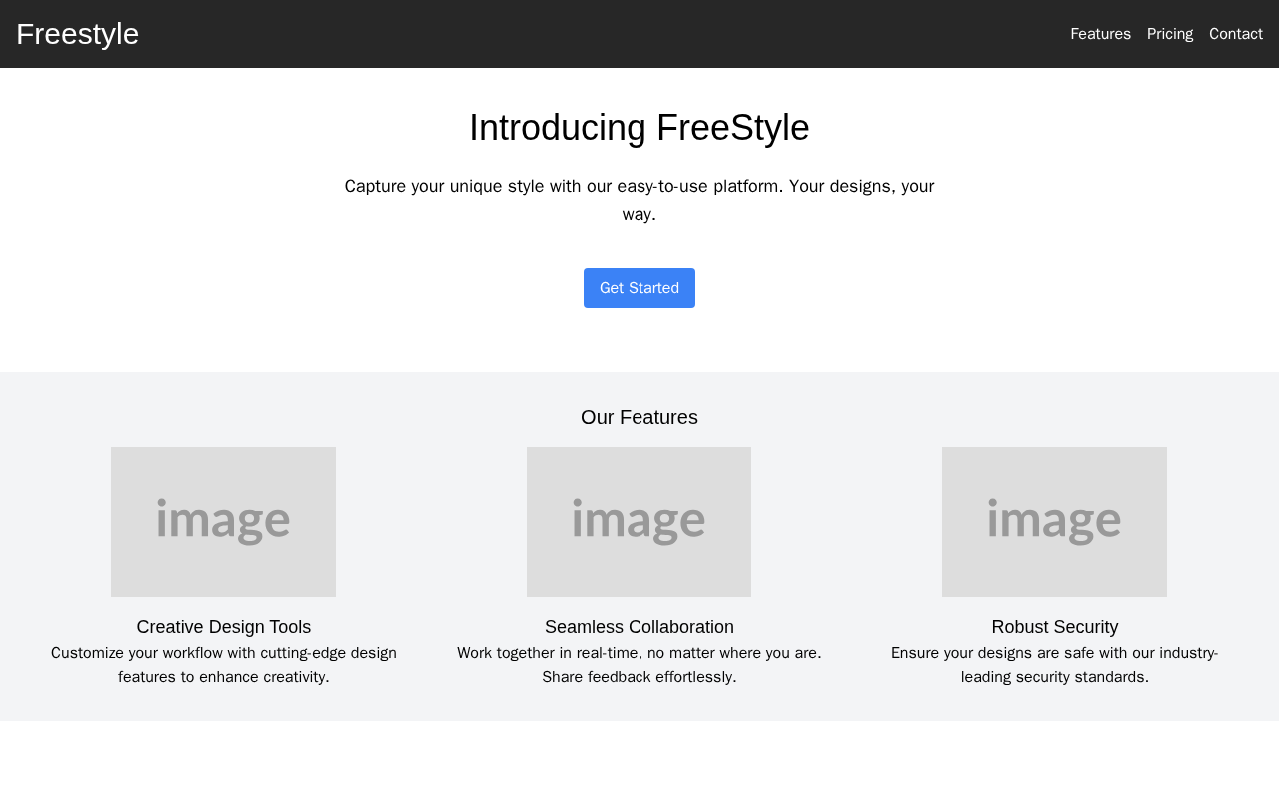Open the Creative Design Tools placeholder image
Image resolution: width=1279 pixels, height=799 pixels.
223,522
